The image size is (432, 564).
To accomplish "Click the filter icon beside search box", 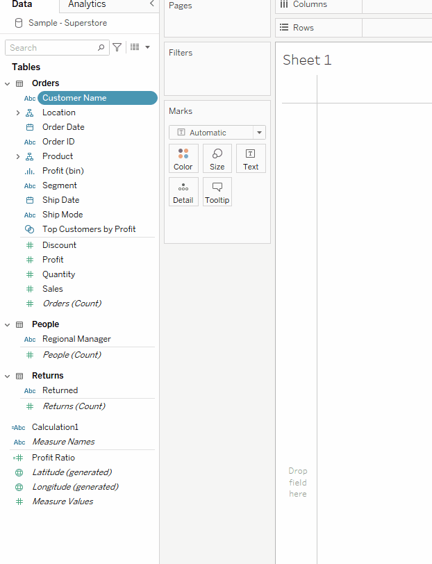I will [x=117, y=47].
